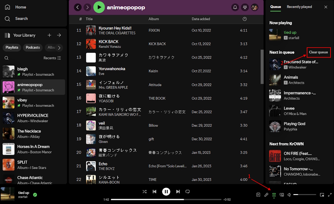
Task: Create new playlist with plus icon
Action: tap(49, 35)
